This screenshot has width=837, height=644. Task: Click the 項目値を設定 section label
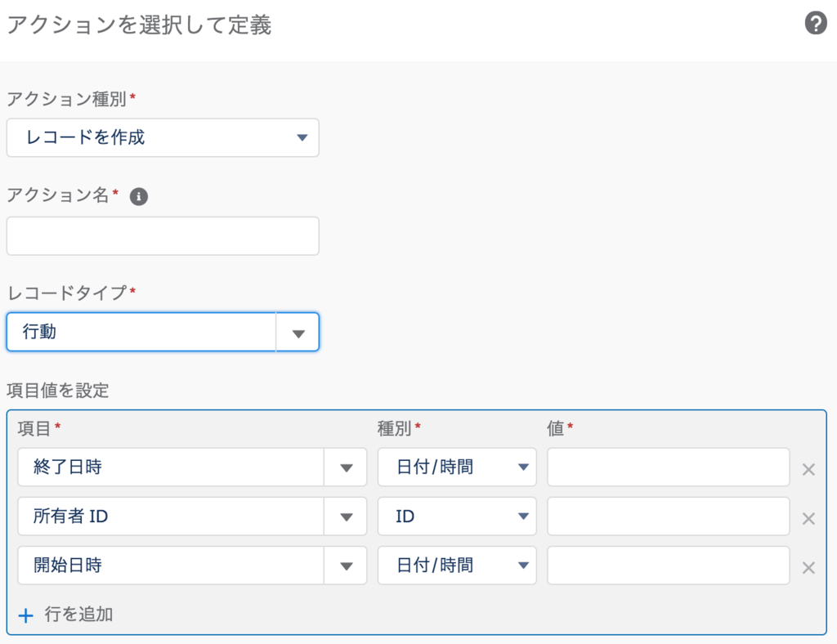point(58,391)
